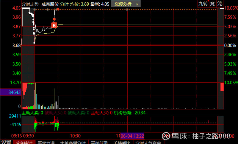Click the green 分时 label in header
Image resolution: width=238 pixels, height=144 pixels.
pyautogui.click(x=64, y=4)
